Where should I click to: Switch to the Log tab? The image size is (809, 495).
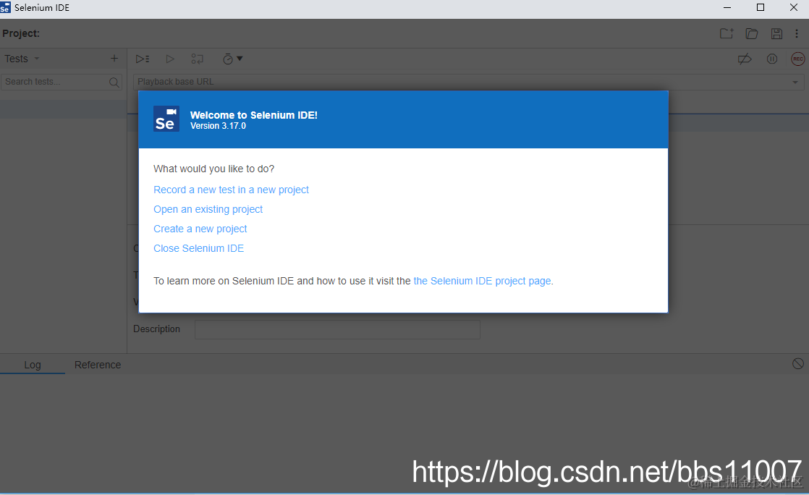[x=32, y=365]
